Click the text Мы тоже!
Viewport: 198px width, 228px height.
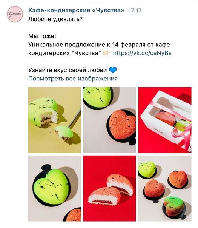tap(42, 36)
